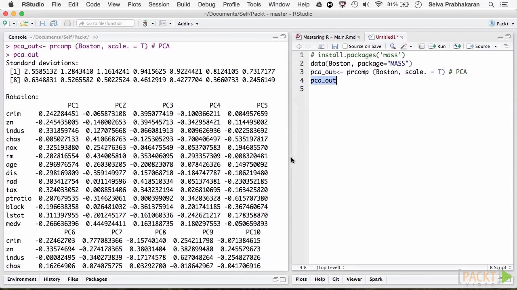
Task: Click the workspace panes grid icon
Action: point(163,23)
